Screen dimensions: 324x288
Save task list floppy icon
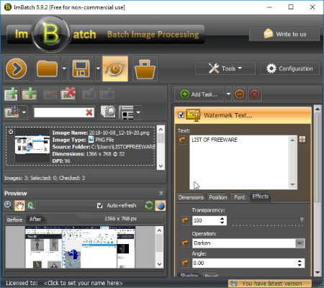tap(81, 69)
